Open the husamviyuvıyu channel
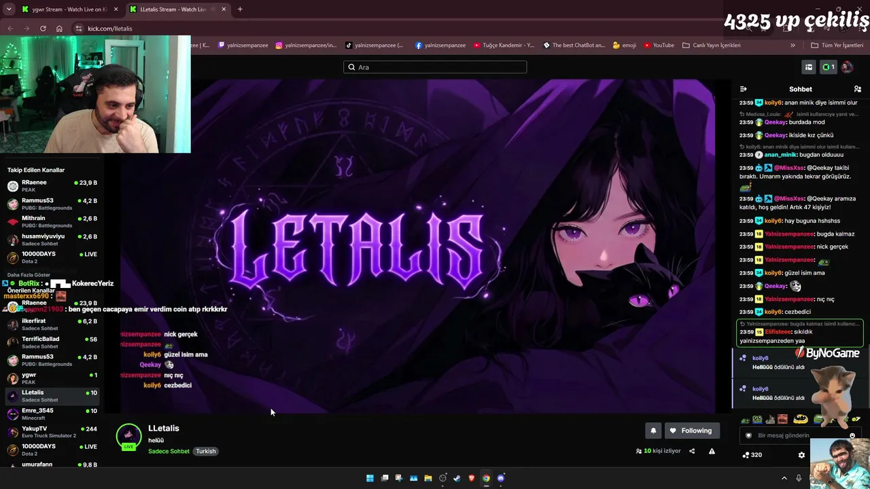This screenshot has width=870, height=489. (52, 240)
